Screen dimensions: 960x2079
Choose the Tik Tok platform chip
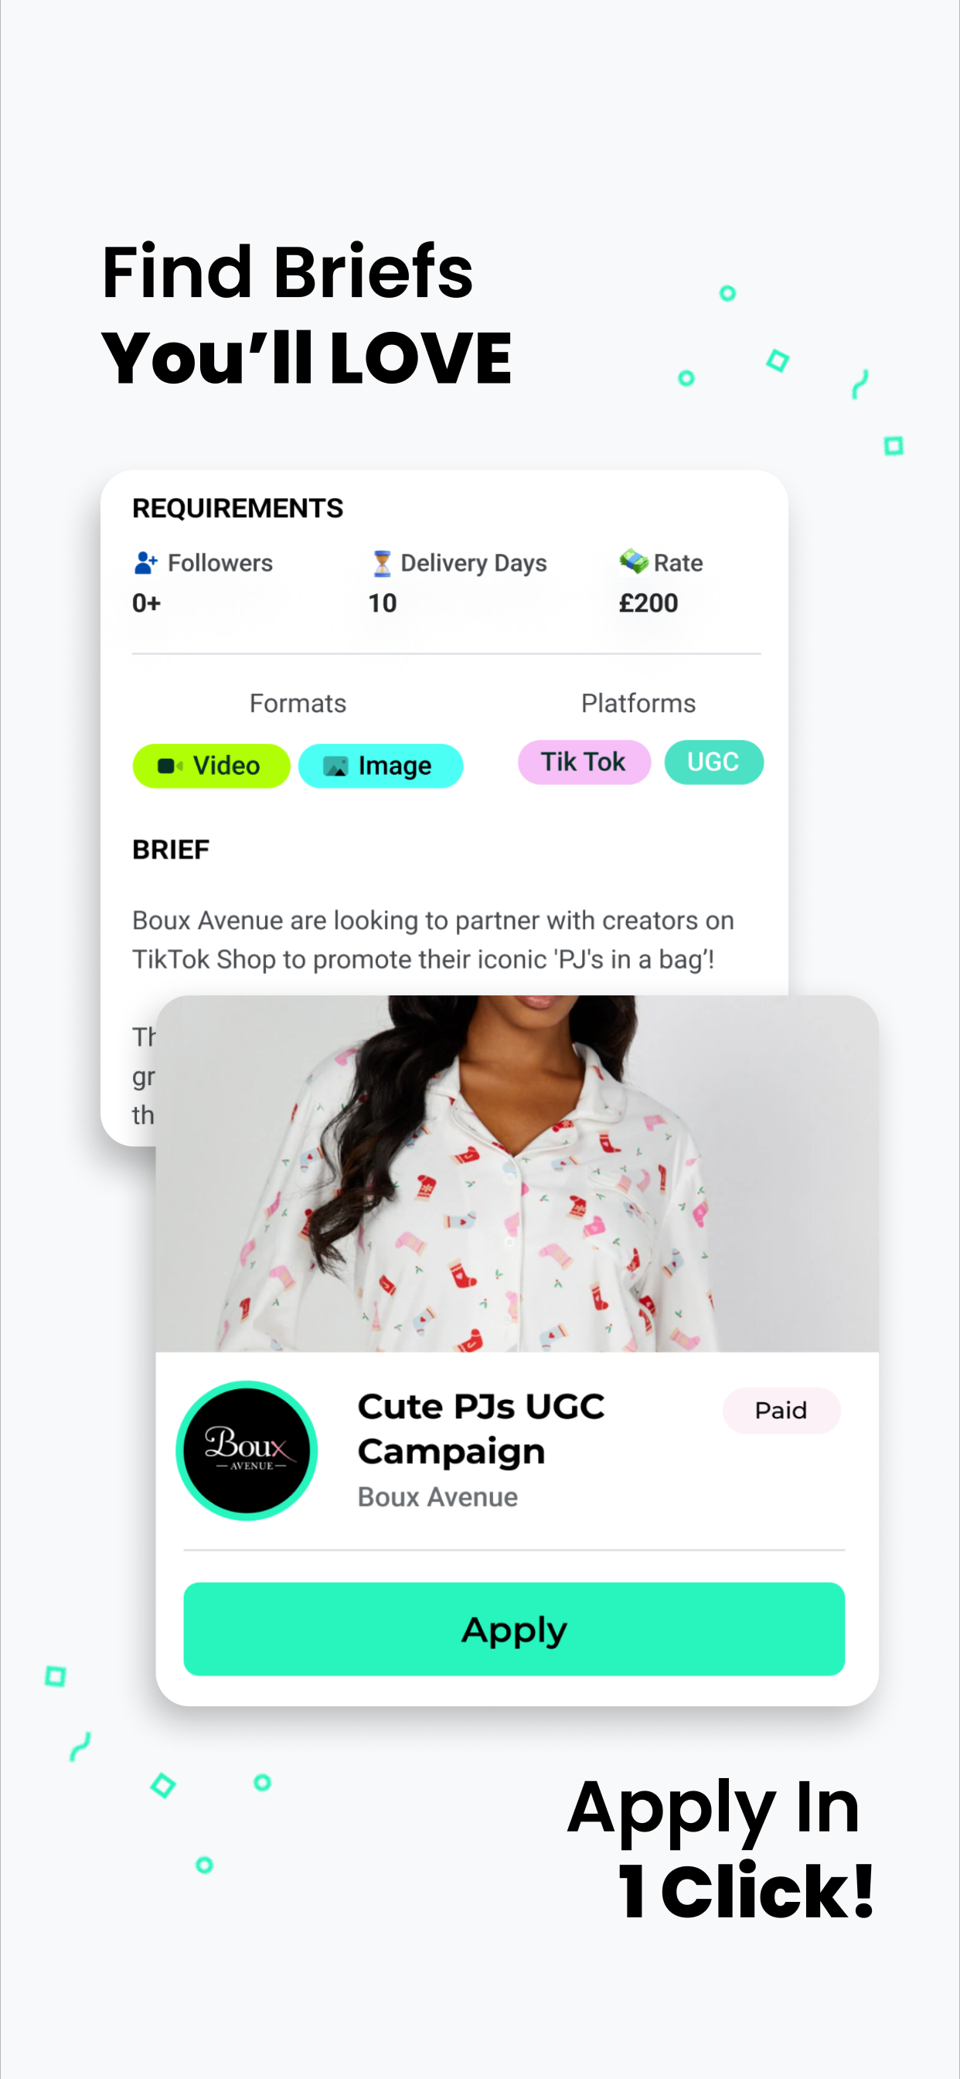click(584, 762)
